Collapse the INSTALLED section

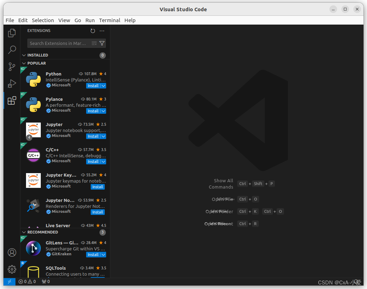(24, 55)
